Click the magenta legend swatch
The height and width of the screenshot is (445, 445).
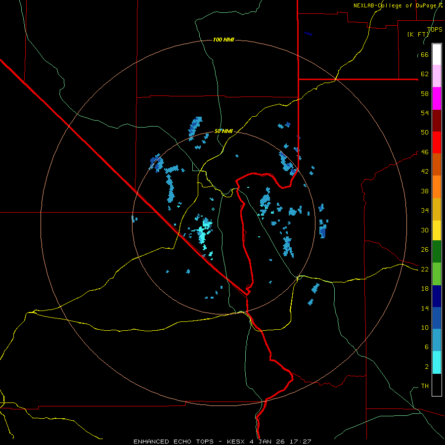click(437, 98)
